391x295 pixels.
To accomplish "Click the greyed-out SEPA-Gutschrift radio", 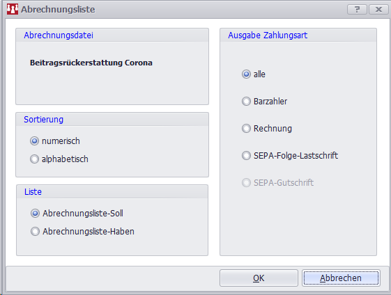I will click(246, 183).
